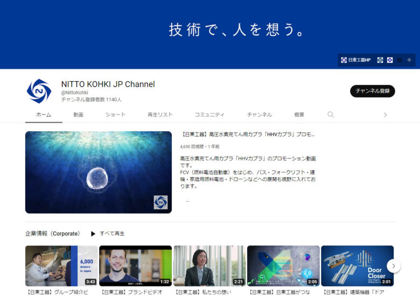The width and height of the screenshot is (420, 296).
Task: Click the 技術で、人を想う。 banner slogan
Action: click(236, 30)
